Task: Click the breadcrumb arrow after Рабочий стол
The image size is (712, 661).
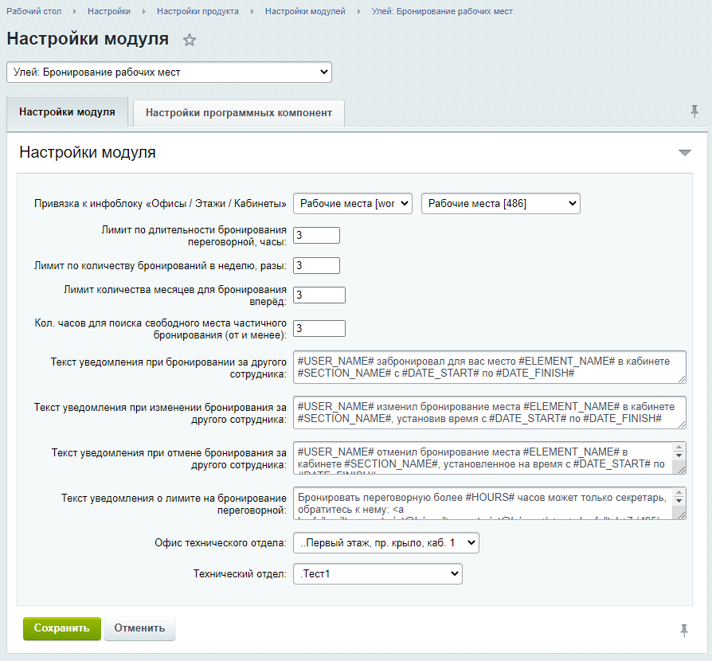Action: point(75,11)
